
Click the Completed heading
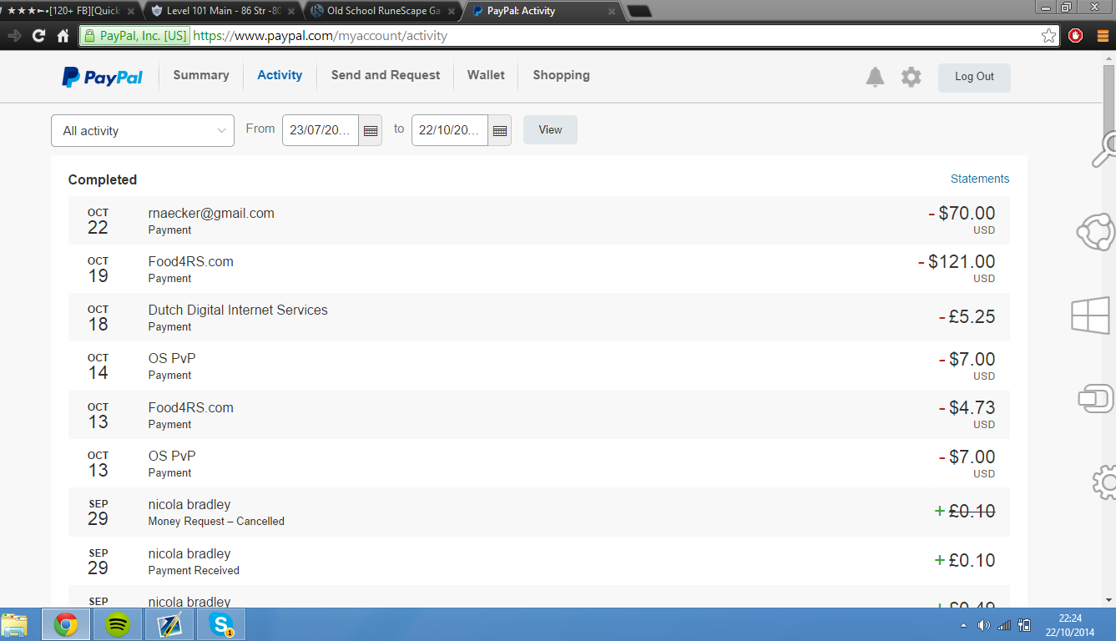pos(103,179)
